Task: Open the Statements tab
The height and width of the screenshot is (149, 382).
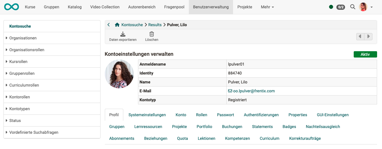Action: coord(262,127)
